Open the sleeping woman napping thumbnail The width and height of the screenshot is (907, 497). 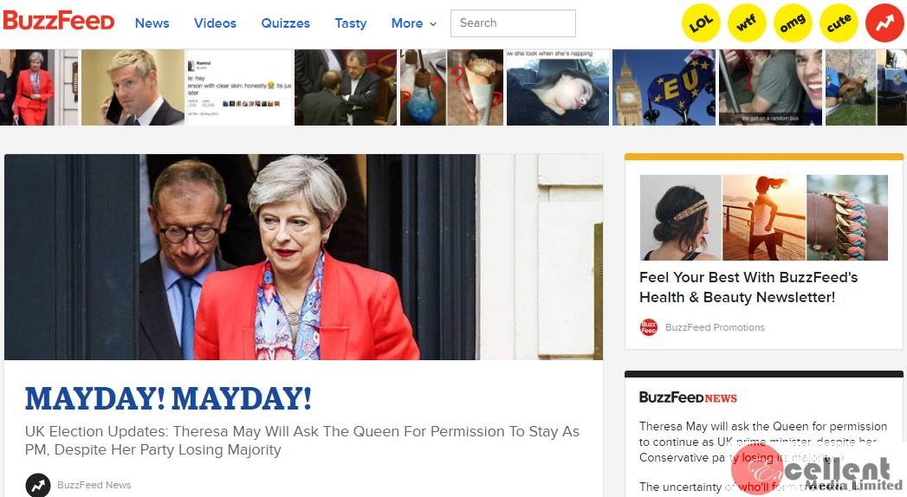coord(558,87)
